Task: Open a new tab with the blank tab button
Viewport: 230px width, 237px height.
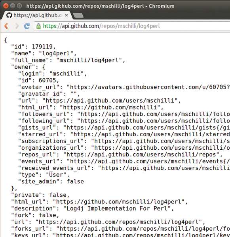Action: [x=78, y=15]
